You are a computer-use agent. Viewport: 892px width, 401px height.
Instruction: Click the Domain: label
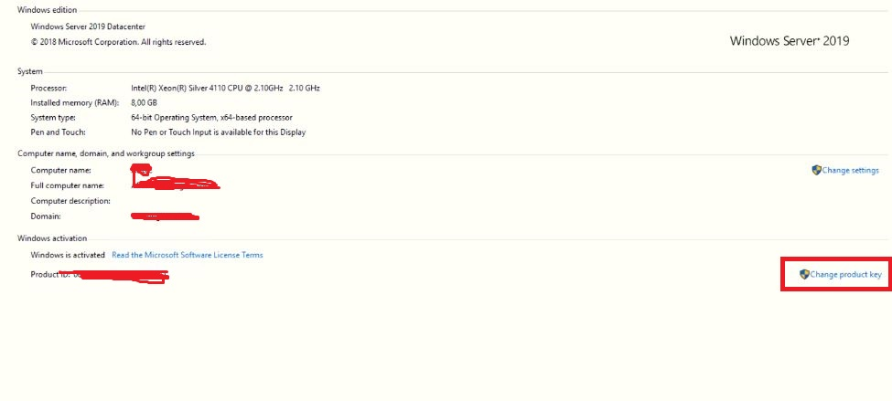coord(46,216)
